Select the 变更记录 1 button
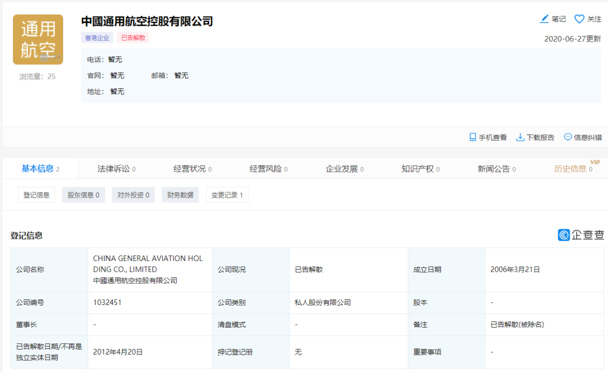The height and width of the screenshot is (372, 608). (x=227, y=195)
